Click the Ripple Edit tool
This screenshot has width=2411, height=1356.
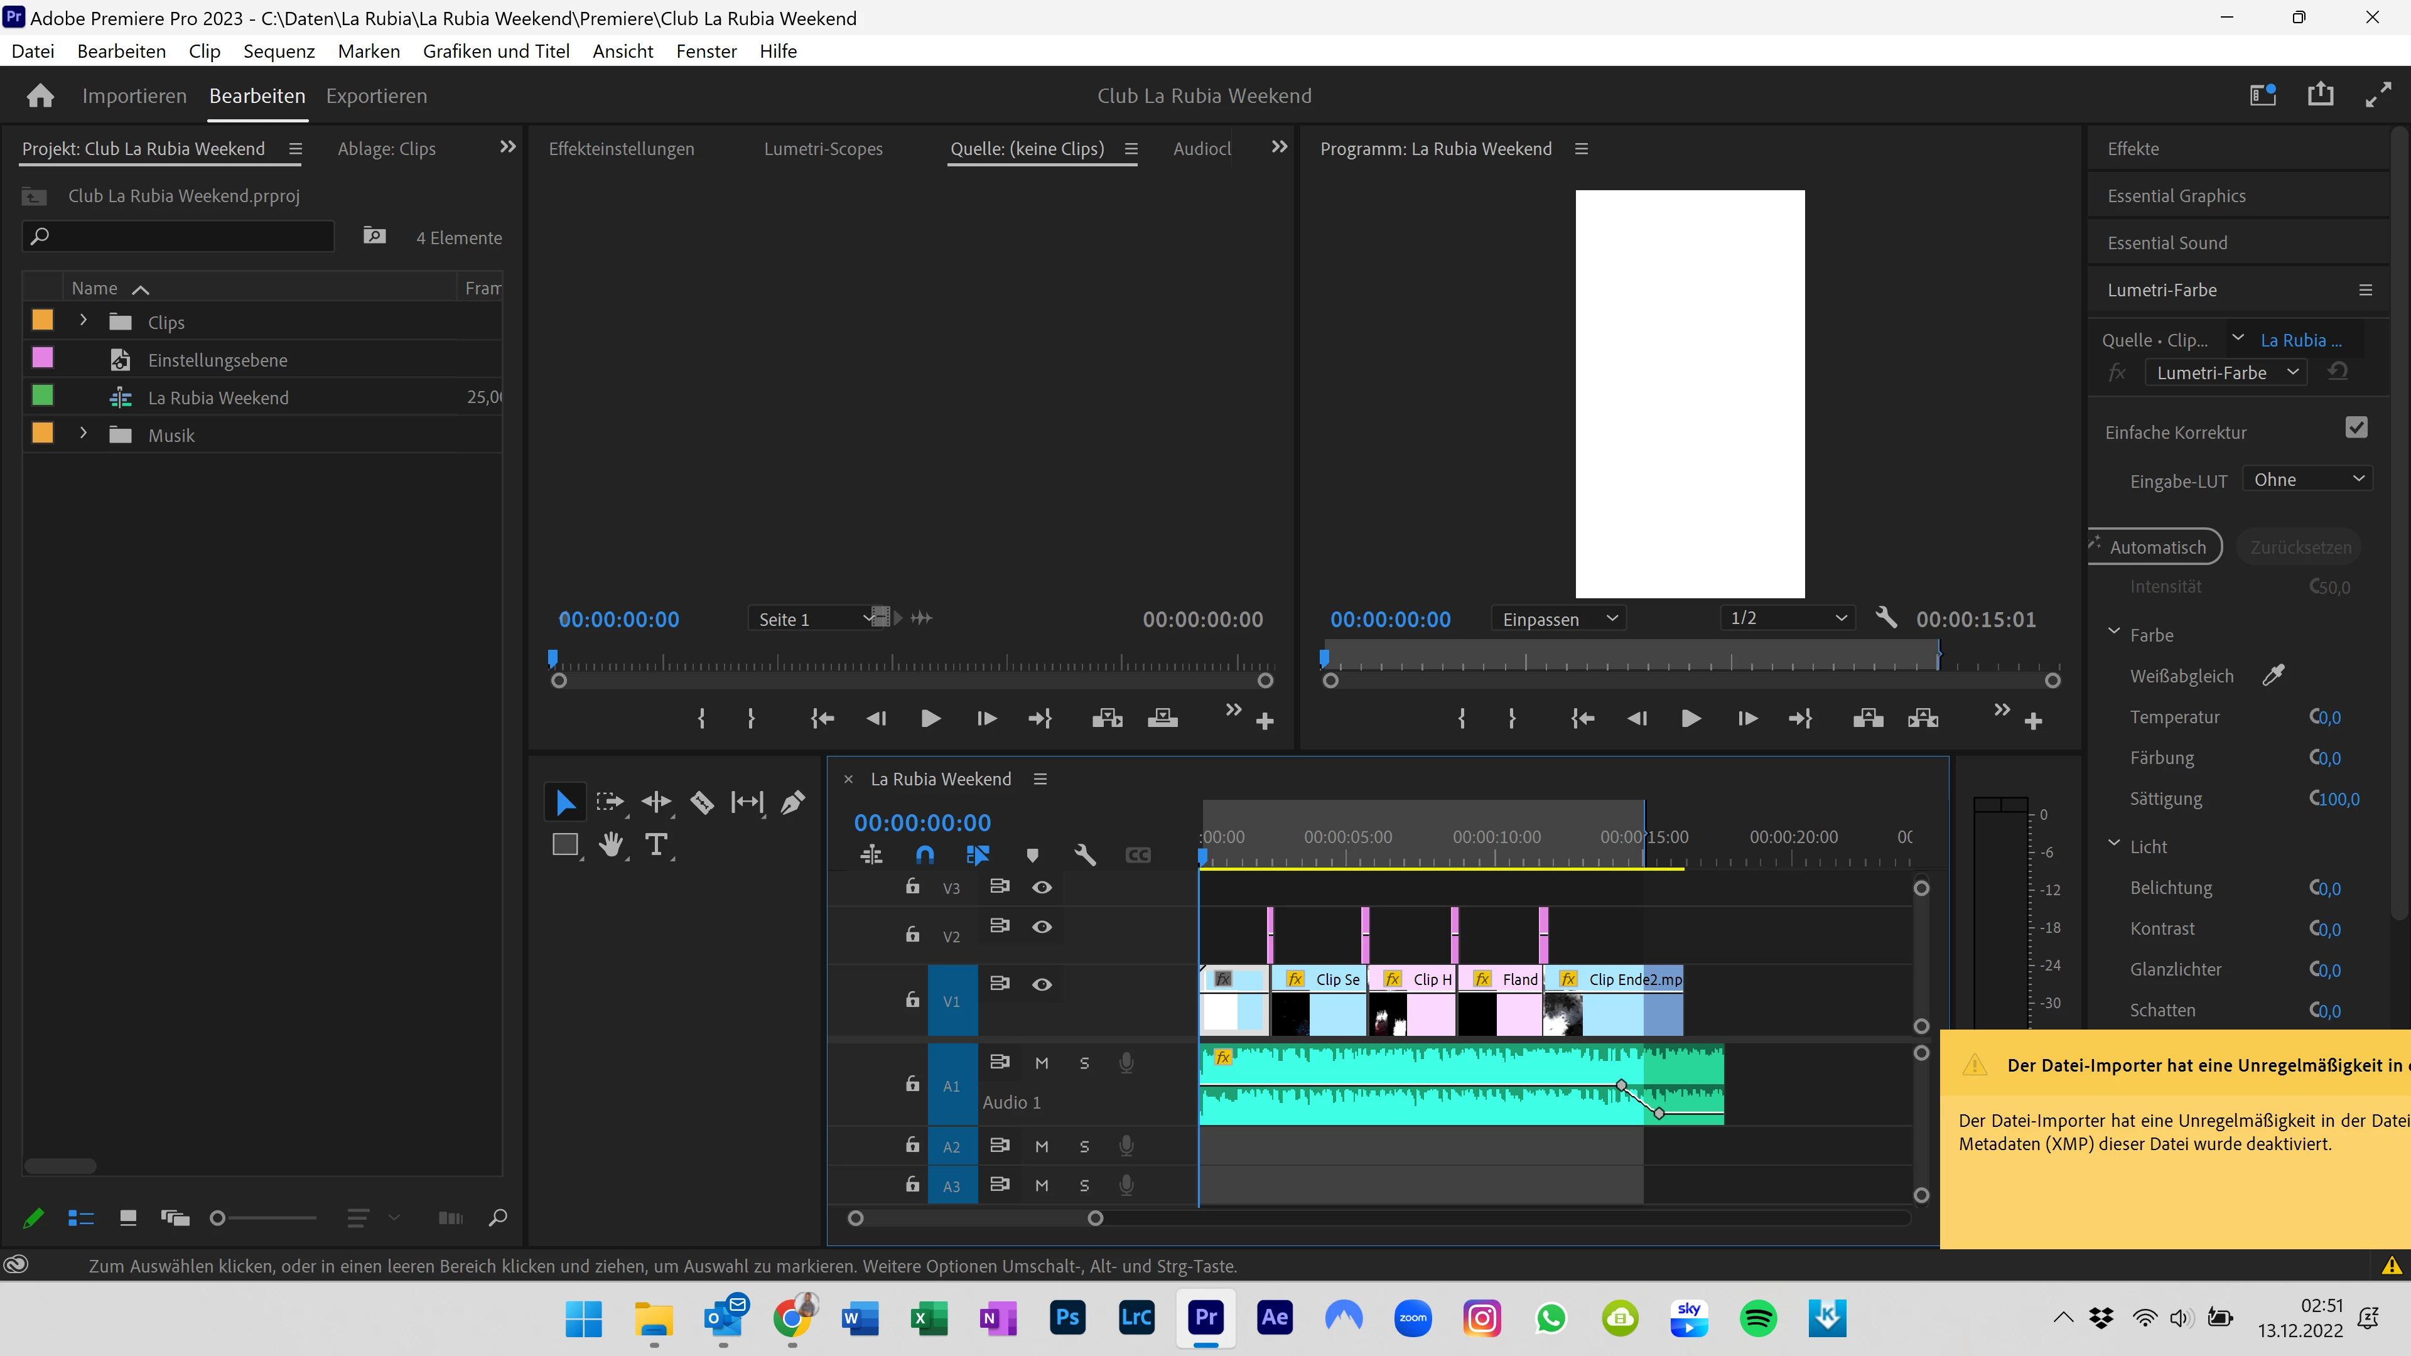656,802
